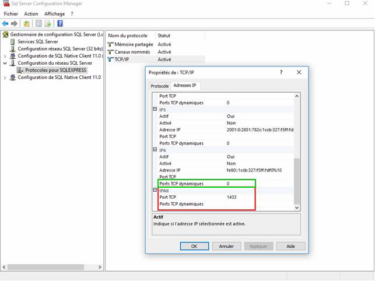375x281 pixels.
Task: Switch to the Protocole tab
Action: point(160,86)
